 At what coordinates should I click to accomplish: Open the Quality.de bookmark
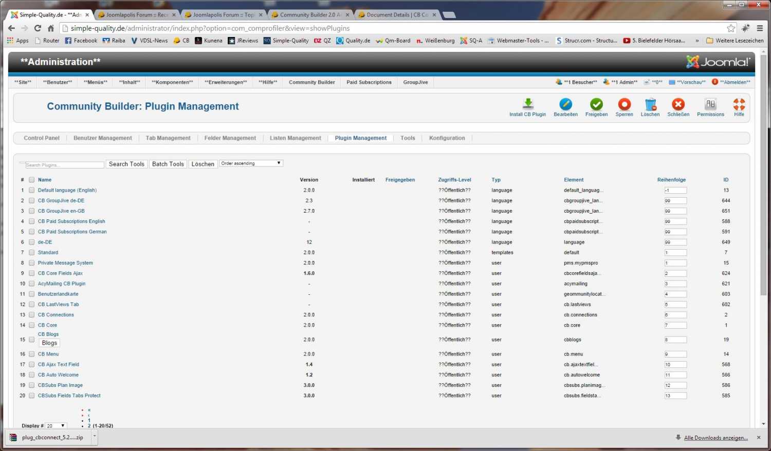tap(353, 41)
